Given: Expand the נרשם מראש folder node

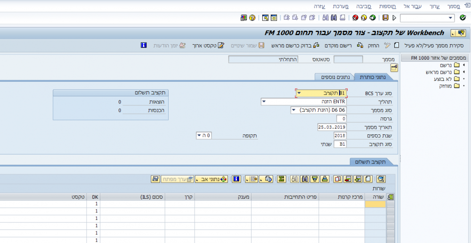Looking at the screenshot, I should (464, 72).
